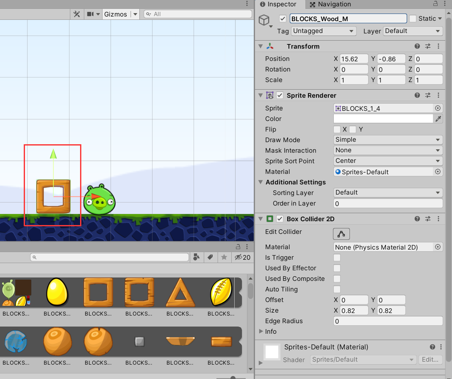The image size is (452, 379).
Task: Switch to the Navigation tab
Action: pyautogui.click(x=330, y=4)
